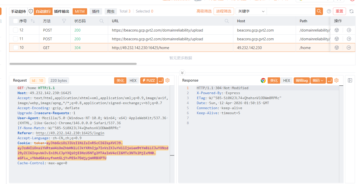This screenshot has width=358, height=184.
Task: Select the 插件 filter tag
Action: [96, 11]
